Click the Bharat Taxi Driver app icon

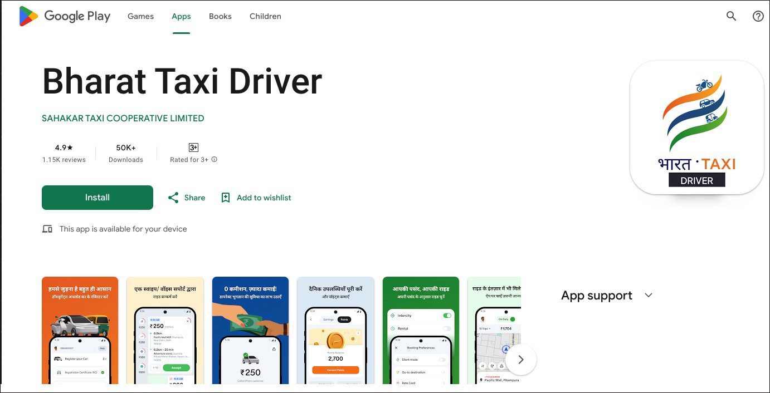click(x=696, y=127)
